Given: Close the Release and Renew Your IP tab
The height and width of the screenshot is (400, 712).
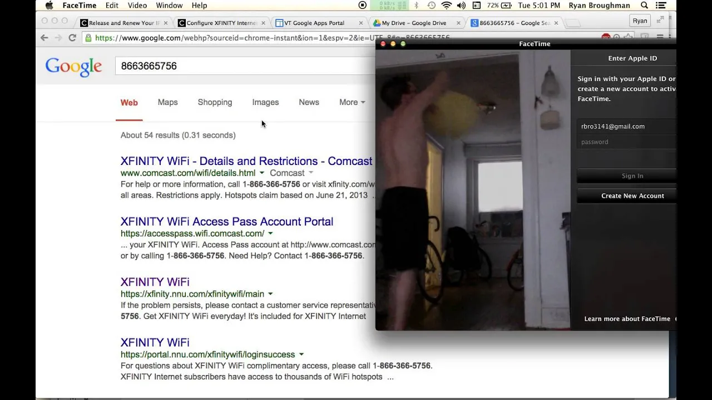Looking at the screenshot, I should (165, 23).
